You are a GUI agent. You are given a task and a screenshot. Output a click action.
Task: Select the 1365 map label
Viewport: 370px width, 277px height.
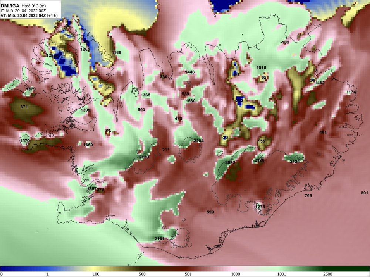tap(145, 95)
